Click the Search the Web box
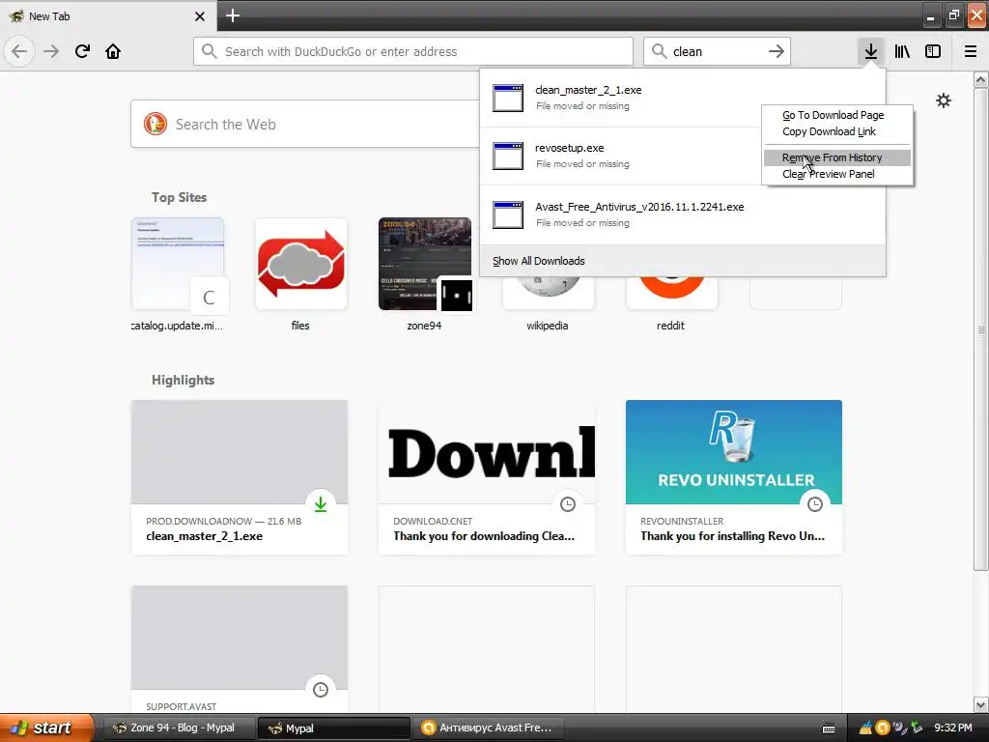 tap(304, 124)
